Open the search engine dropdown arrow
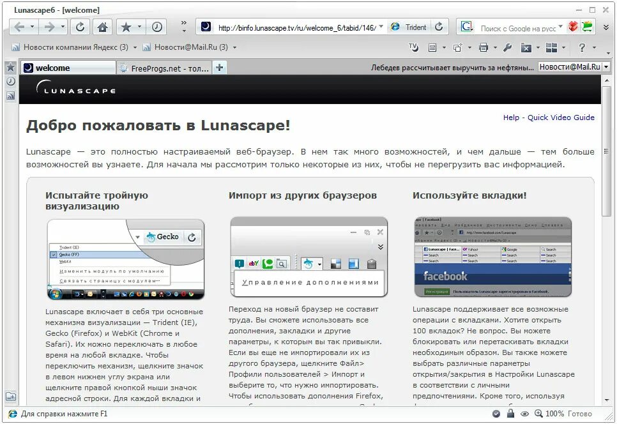The width and height of the screenshot is (617, 424). click(560, 26)
